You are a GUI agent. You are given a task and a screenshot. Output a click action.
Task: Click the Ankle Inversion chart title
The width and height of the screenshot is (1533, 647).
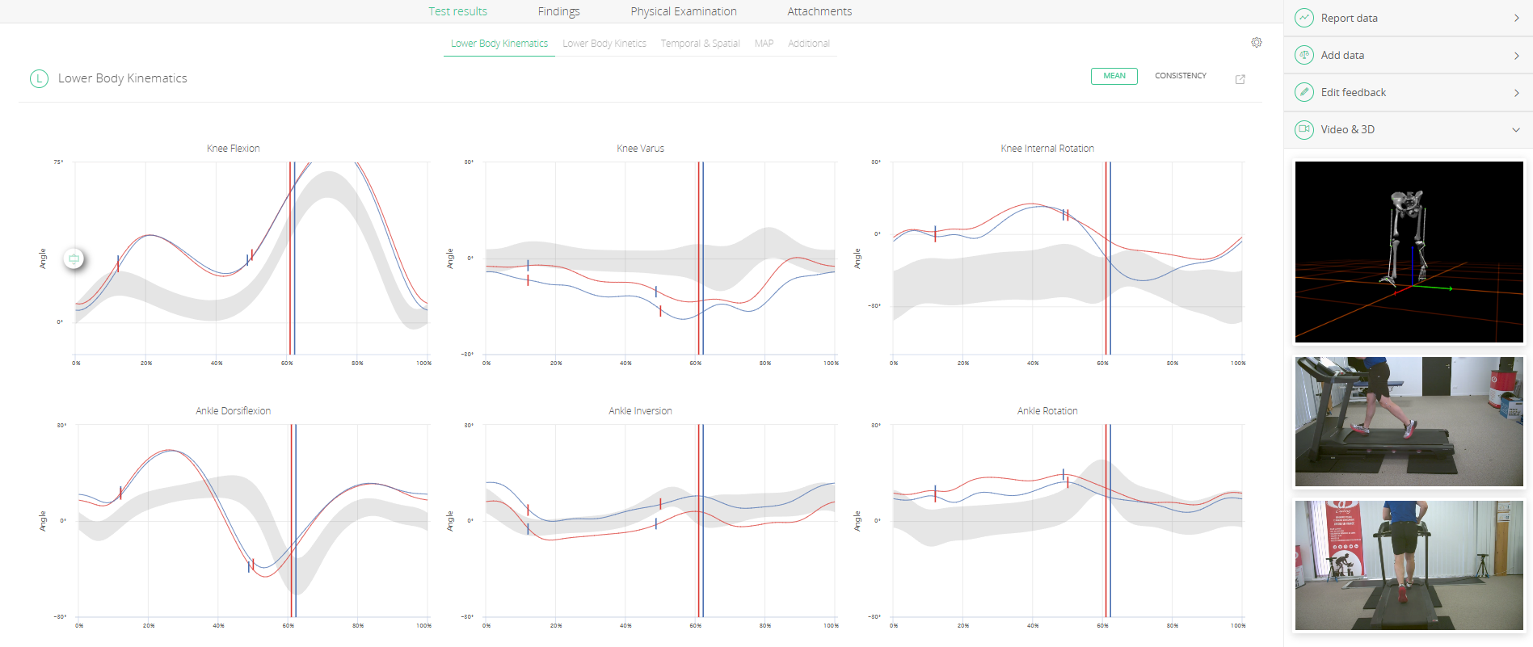[x=640, y=411]
